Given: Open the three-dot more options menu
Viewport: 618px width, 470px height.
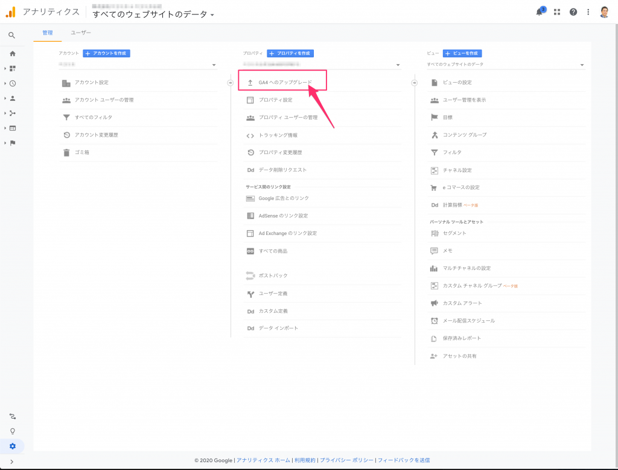Looking at the screenshot, I should [588, 12].
